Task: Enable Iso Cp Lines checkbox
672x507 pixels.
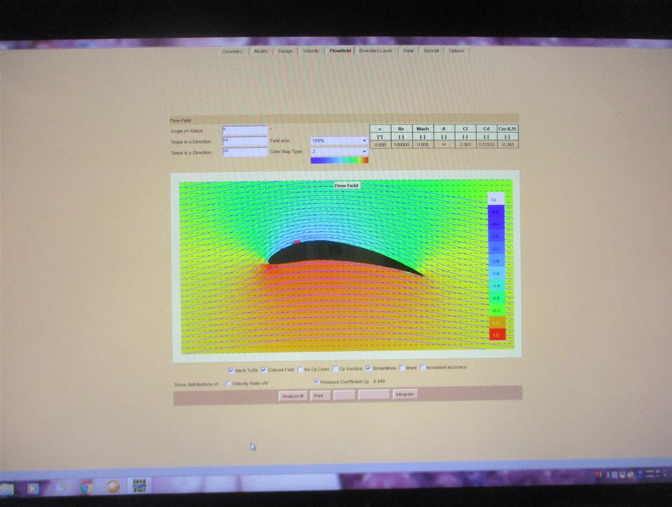Action: (x=300, y=369)
